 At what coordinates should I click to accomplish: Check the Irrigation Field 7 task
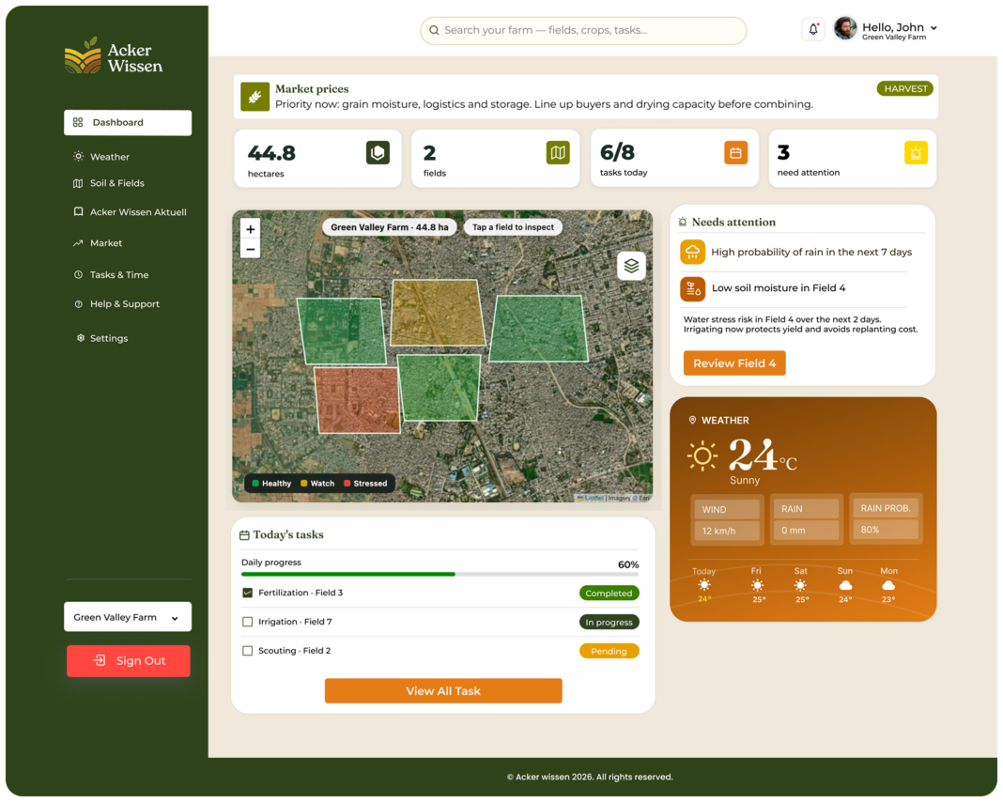point(248,622)
